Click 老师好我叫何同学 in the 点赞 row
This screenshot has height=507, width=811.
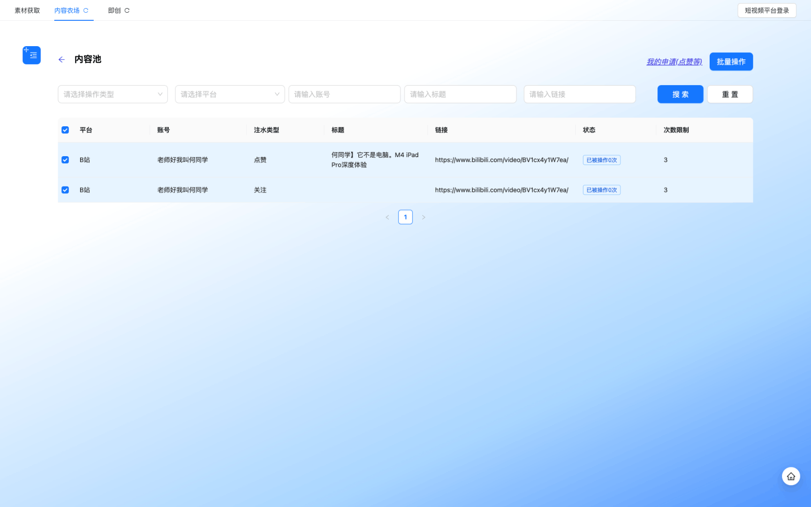[182, 160]
